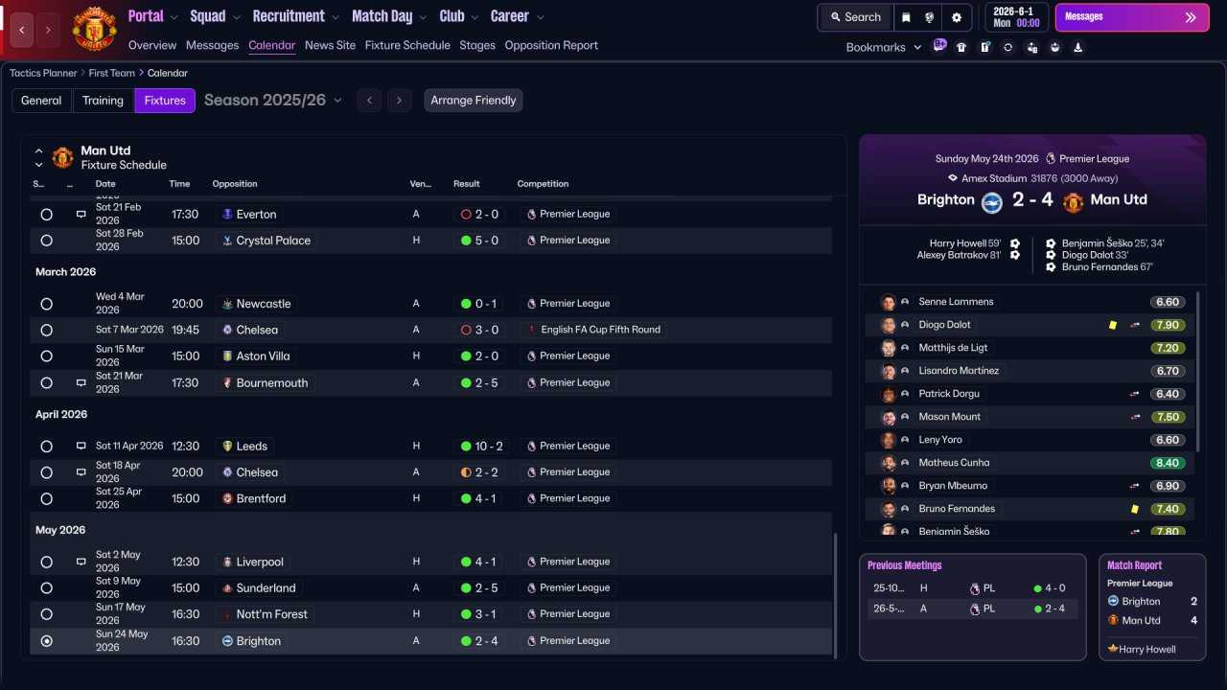The height and width of the screenshot is (690, 1227).
Task: Select the radio button for the Everton fixture
Action: point(46,215)
